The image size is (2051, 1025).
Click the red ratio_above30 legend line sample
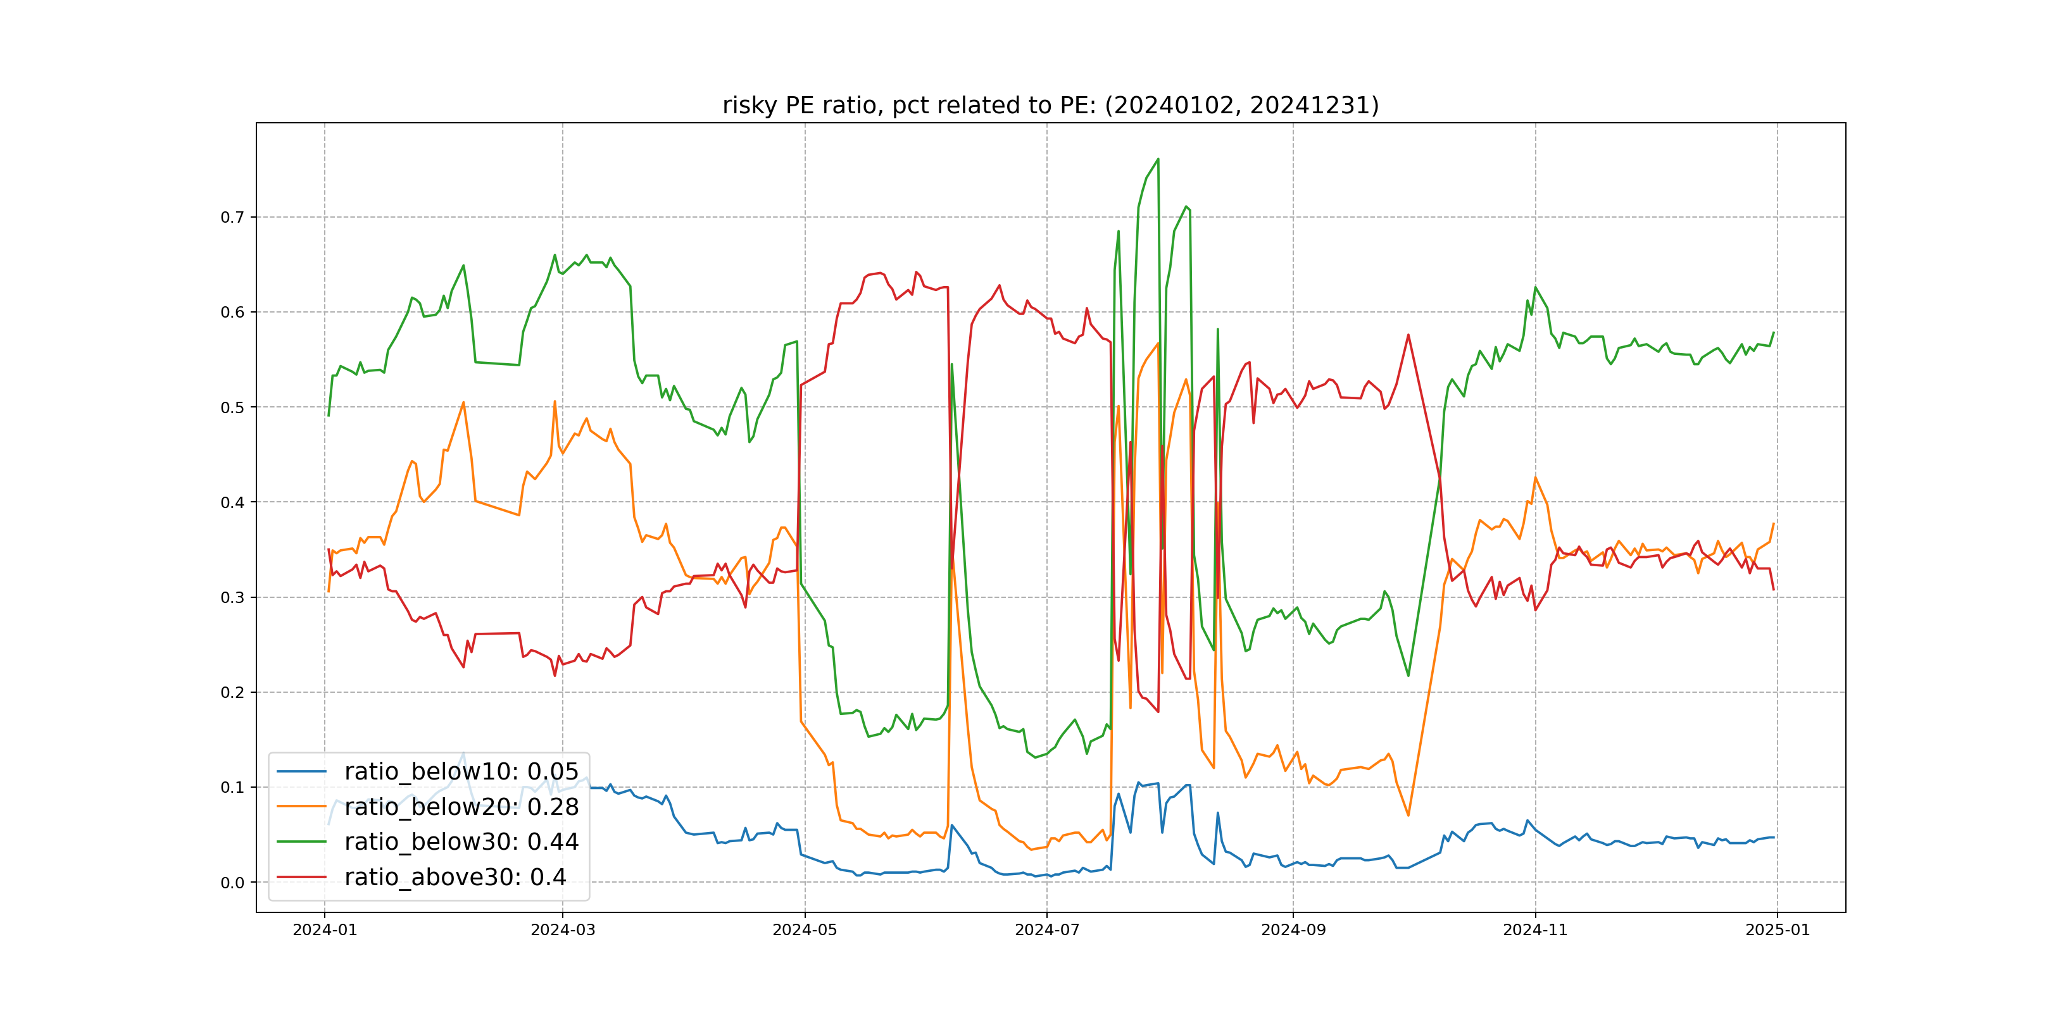pyautogui.click(x=301, y=876)
